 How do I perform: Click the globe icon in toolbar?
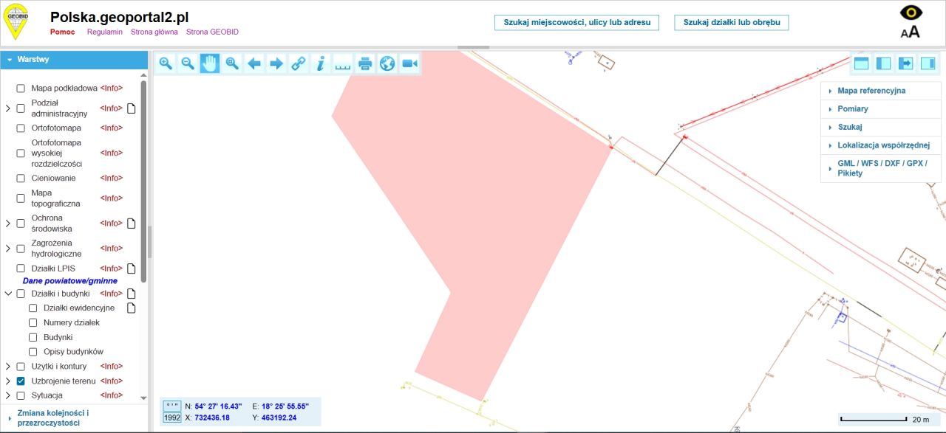(x=387, y=63)
